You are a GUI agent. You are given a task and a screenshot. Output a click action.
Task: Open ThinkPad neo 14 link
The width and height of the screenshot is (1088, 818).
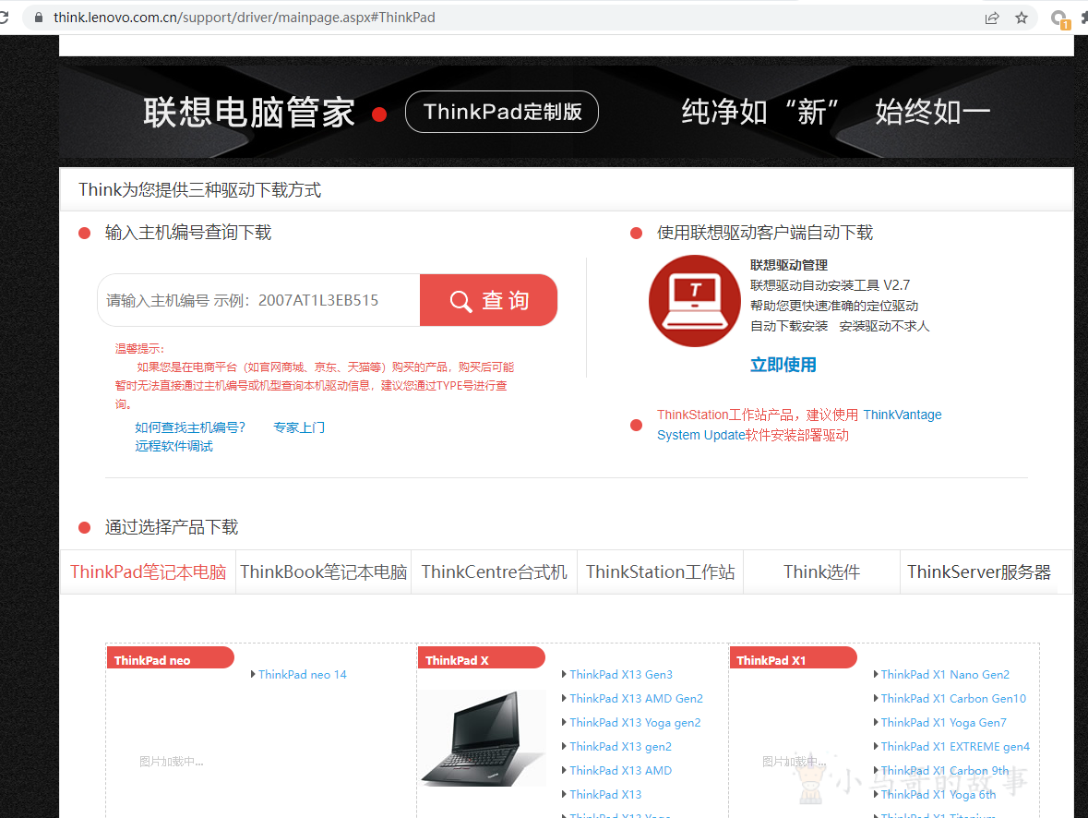303,674
